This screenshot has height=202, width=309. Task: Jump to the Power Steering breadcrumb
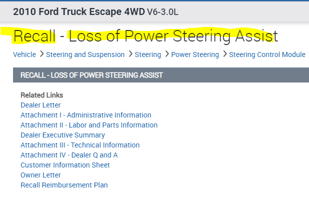click(x=195, y=54)
